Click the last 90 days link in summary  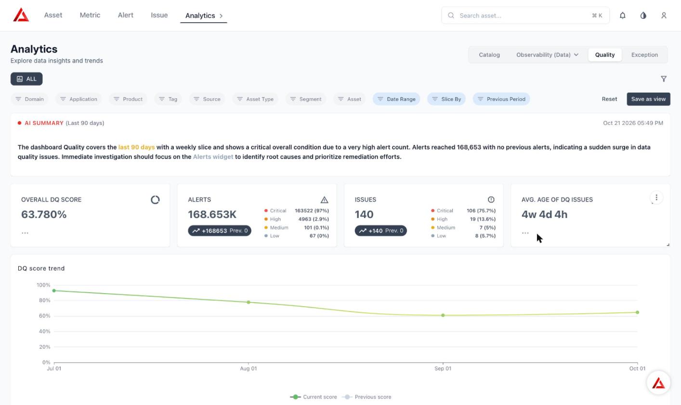(x=136, y=147)
